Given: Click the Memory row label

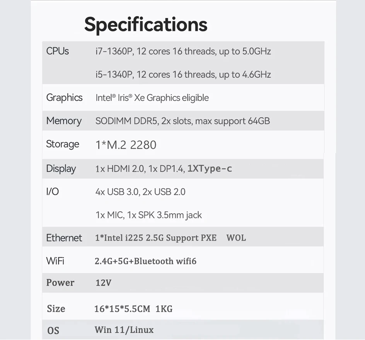Looking at the screenshot, I should [64, 121].
